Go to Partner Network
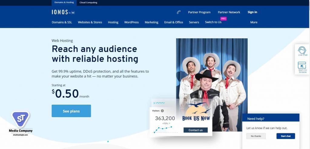Viewport: 310px width, 149px height. click(229, 12)
